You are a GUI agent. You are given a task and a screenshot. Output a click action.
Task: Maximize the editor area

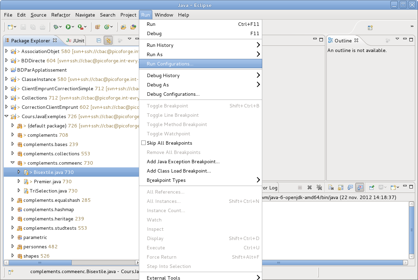point(321,40)
